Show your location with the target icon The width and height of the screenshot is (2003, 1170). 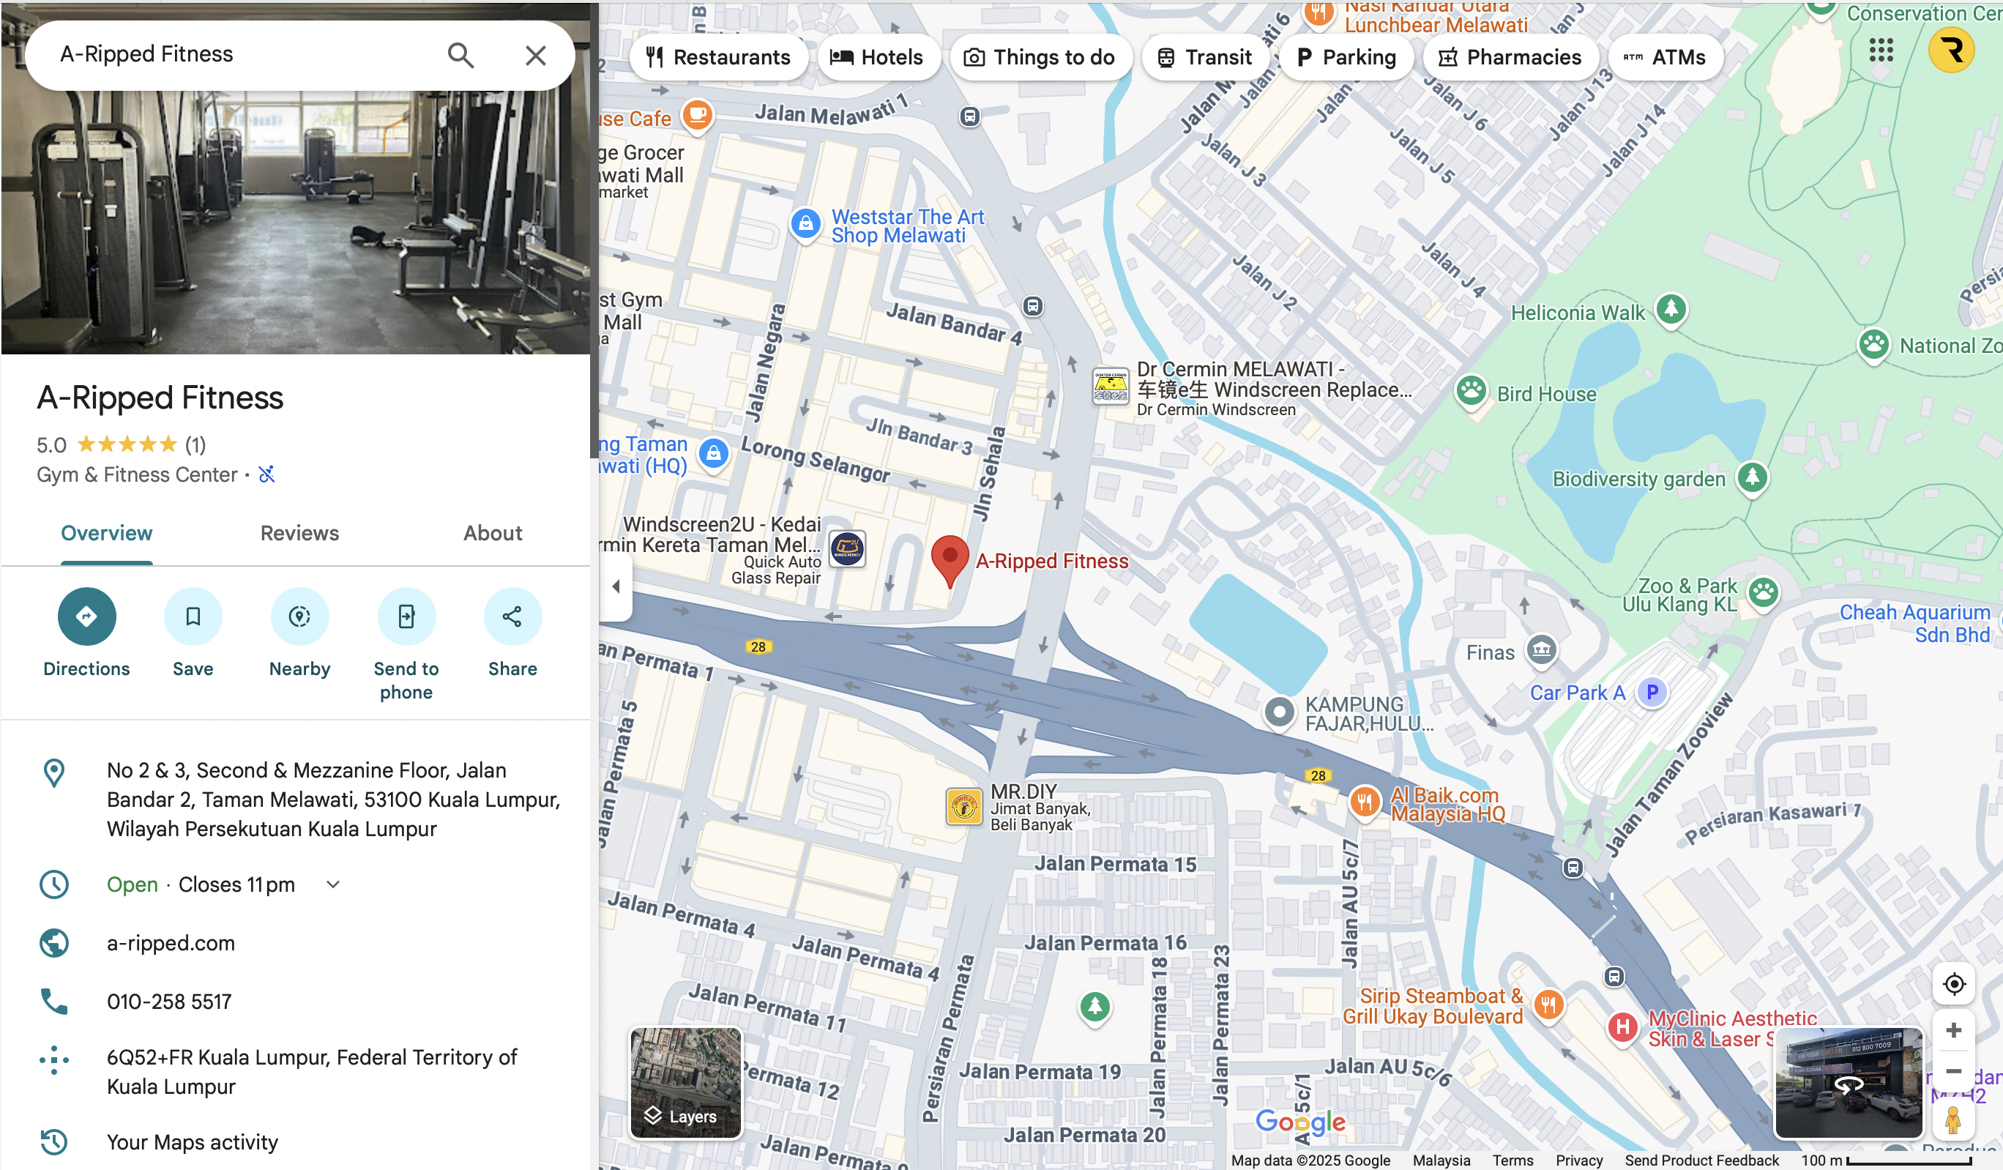tap(1954, 984)
